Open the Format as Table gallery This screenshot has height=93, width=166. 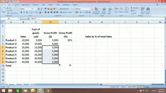click(x=103, y=11)
